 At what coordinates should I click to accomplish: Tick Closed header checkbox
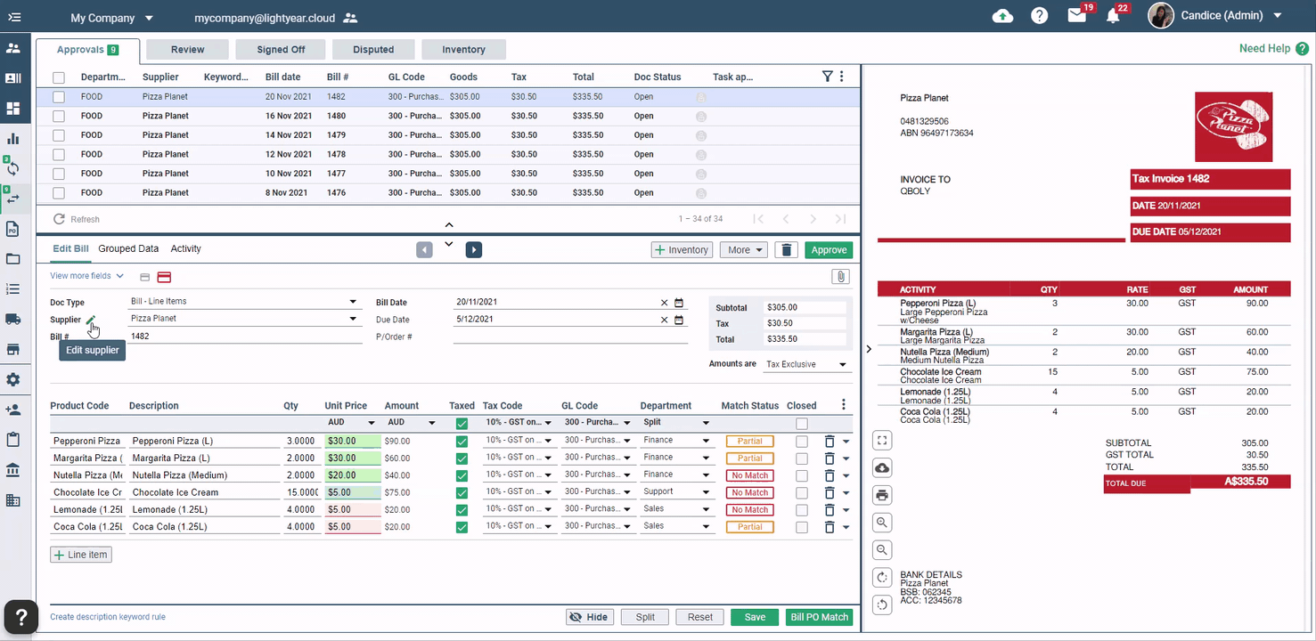coord(802,424)
